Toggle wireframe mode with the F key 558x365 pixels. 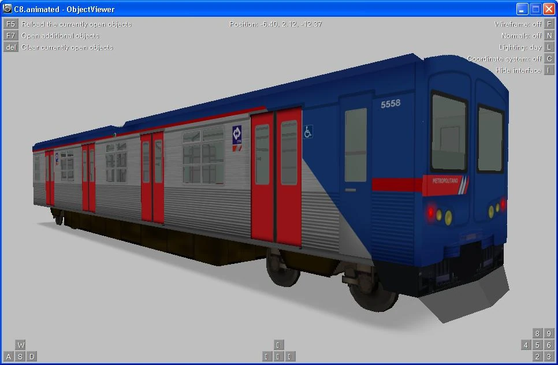[x=549, y=24]
